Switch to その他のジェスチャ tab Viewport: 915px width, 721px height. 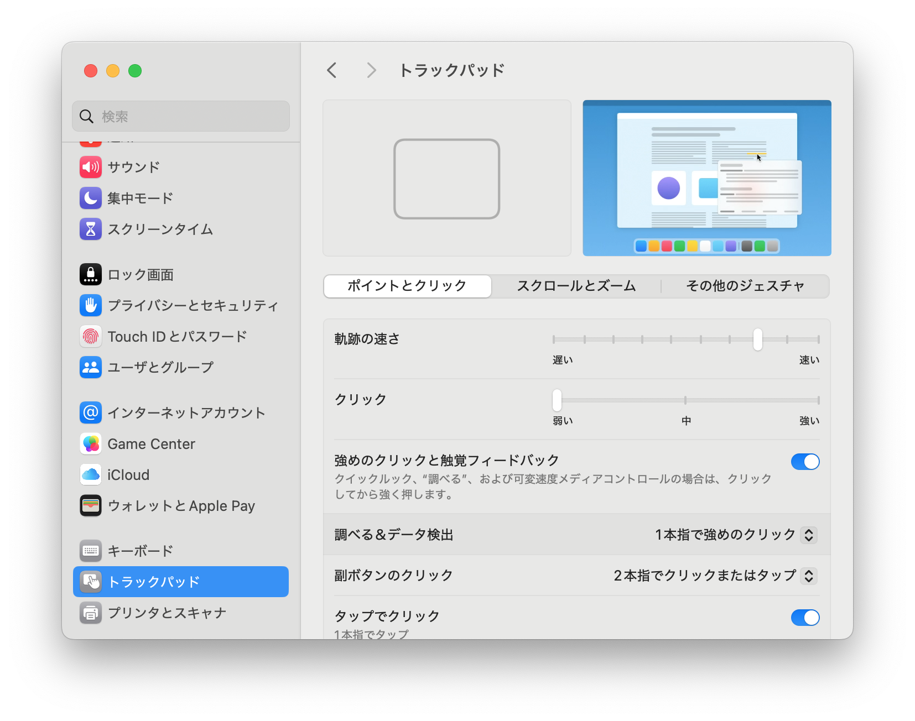(x=745, y=286)
